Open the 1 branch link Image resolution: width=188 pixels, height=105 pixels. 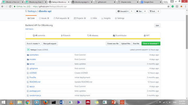pyautogui.click(x=66, y=36)
